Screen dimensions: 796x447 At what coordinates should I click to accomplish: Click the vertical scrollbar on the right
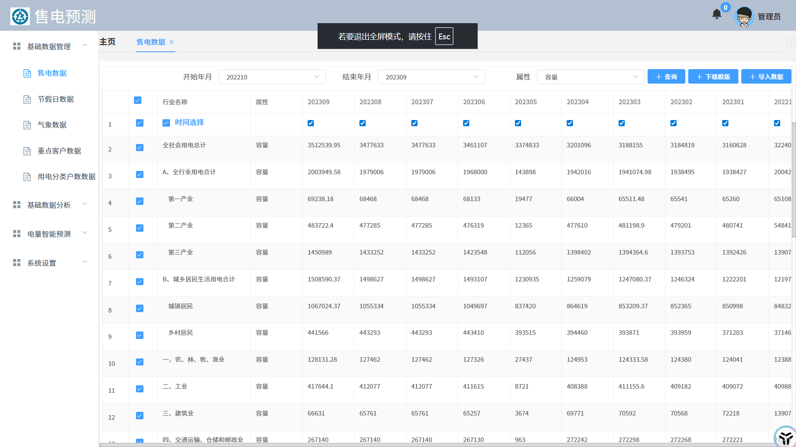tap(793, 180)
